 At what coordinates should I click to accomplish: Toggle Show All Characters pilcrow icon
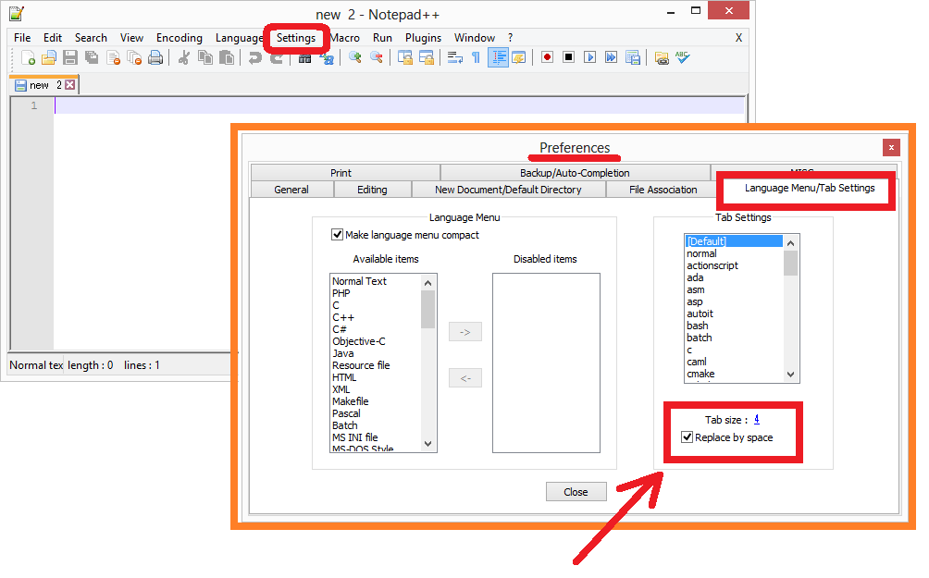click(476, 57)
